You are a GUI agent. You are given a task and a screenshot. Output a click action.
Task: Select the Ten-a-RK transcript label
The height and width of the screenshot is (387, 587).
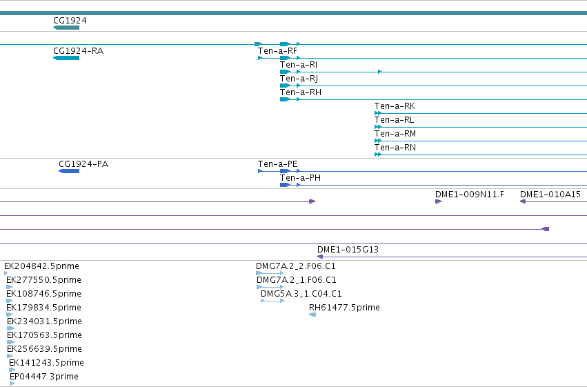point(395,106)
